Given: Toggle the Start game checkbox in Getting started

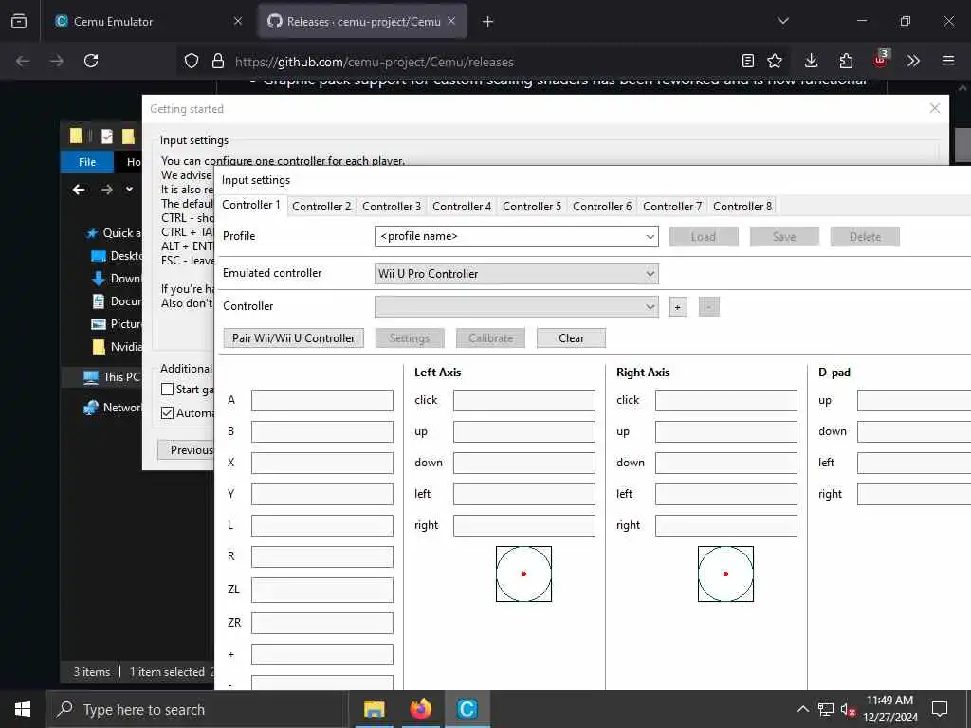Looking at the screenshot, I should click(x=167, y=390).
